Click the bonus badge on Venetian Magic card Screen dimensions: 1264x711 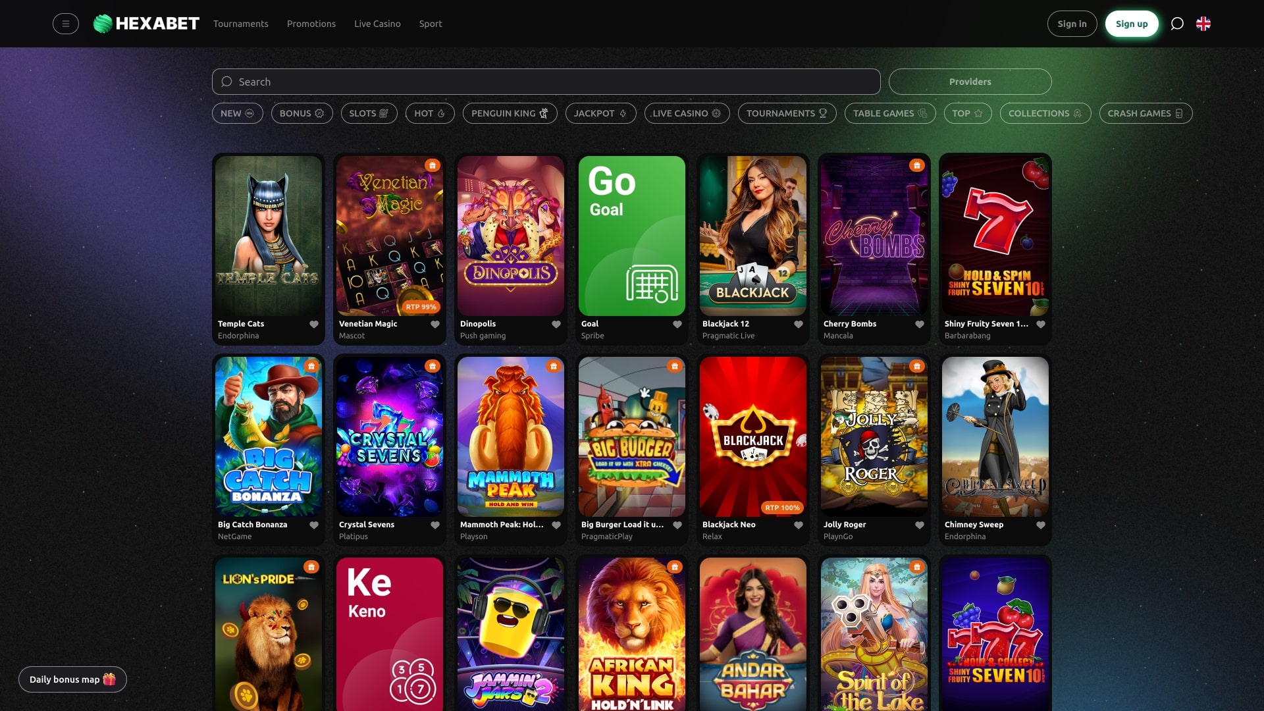pos(432,165)
